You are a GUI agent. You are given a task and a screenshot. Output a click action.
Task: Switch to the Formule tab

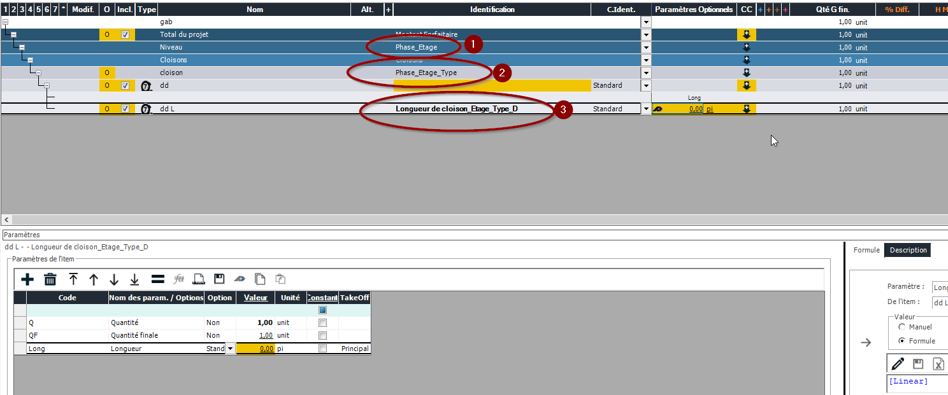[x=866, y=250]
